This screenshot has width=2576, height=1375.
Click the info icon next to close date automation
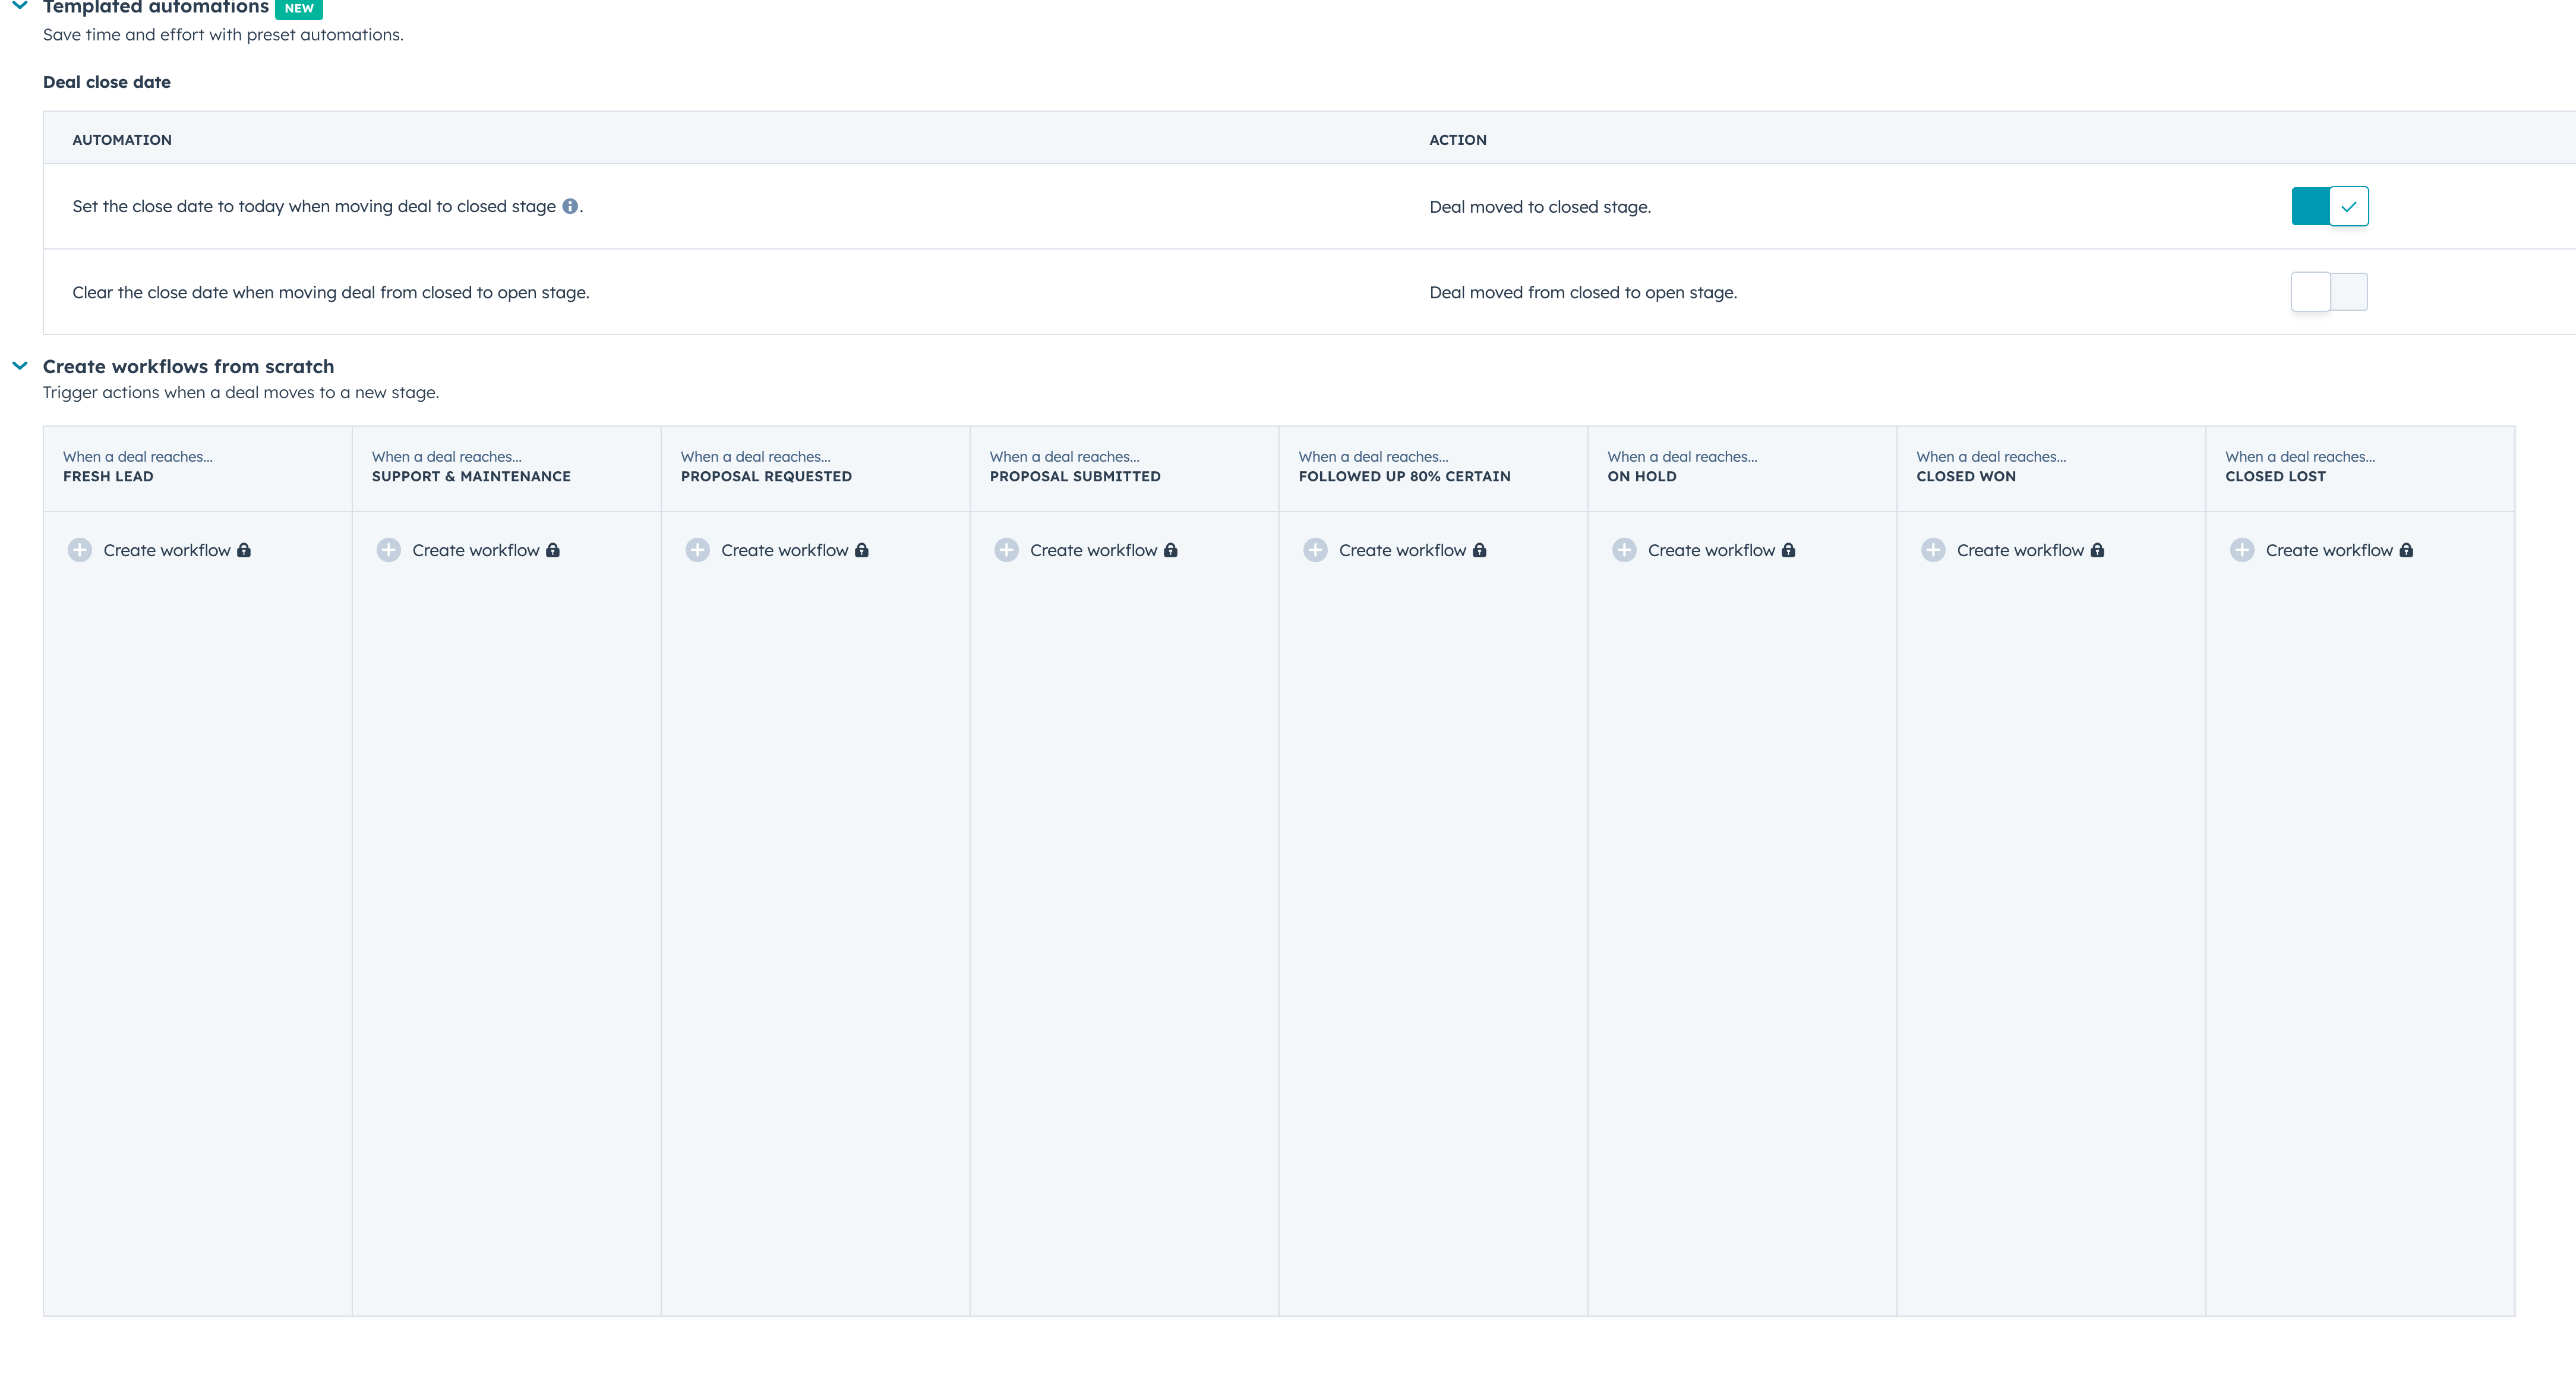(570, 206)
